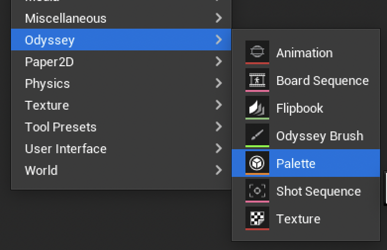
Task: Click the Flipbook icon
Action: tap(257, 107)
